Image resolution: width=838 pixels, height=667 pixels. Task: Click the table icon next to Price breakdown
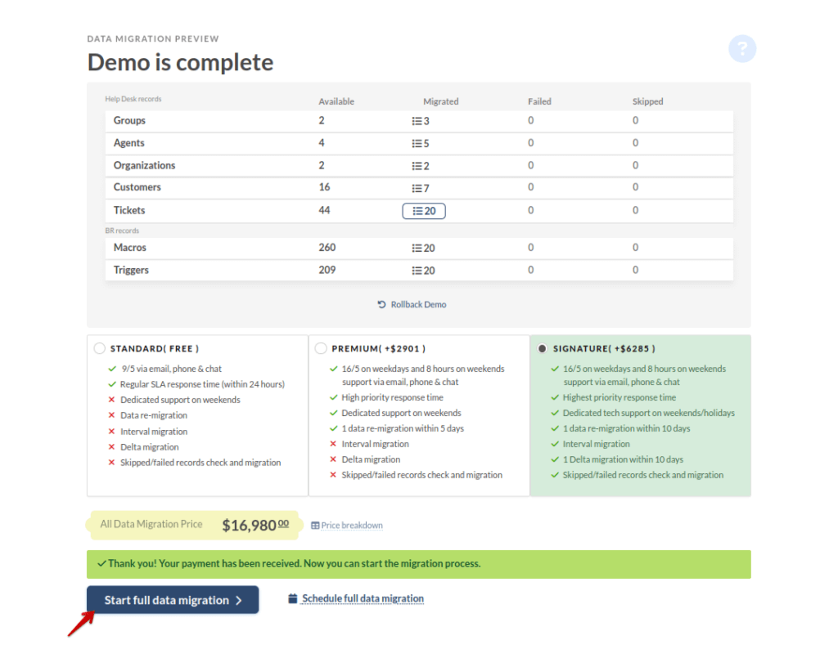(x=314, y=526)
